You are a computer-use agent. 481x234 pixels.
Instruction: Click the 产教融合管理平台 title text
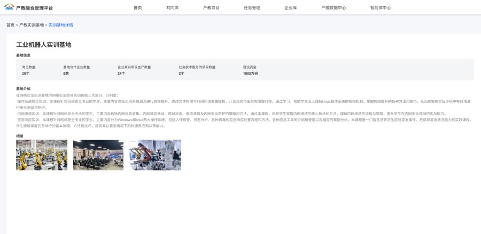(34, 8)
